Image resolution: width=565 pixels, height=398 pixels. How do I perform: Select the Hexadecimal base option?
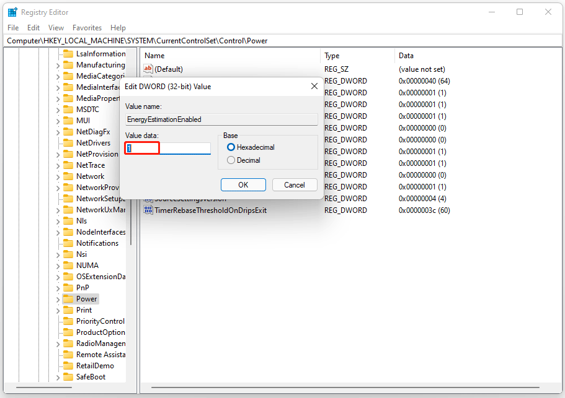(x=231, y=147)
